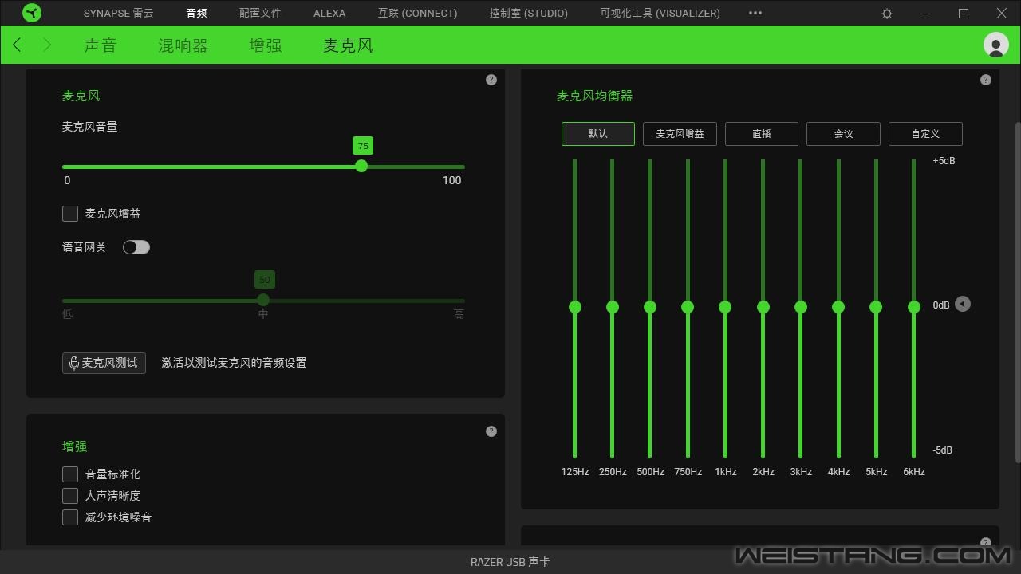Check the 音量标准化 option
Image resolution: width=1021 pixels, height=574 pixels.
(70, 474)
